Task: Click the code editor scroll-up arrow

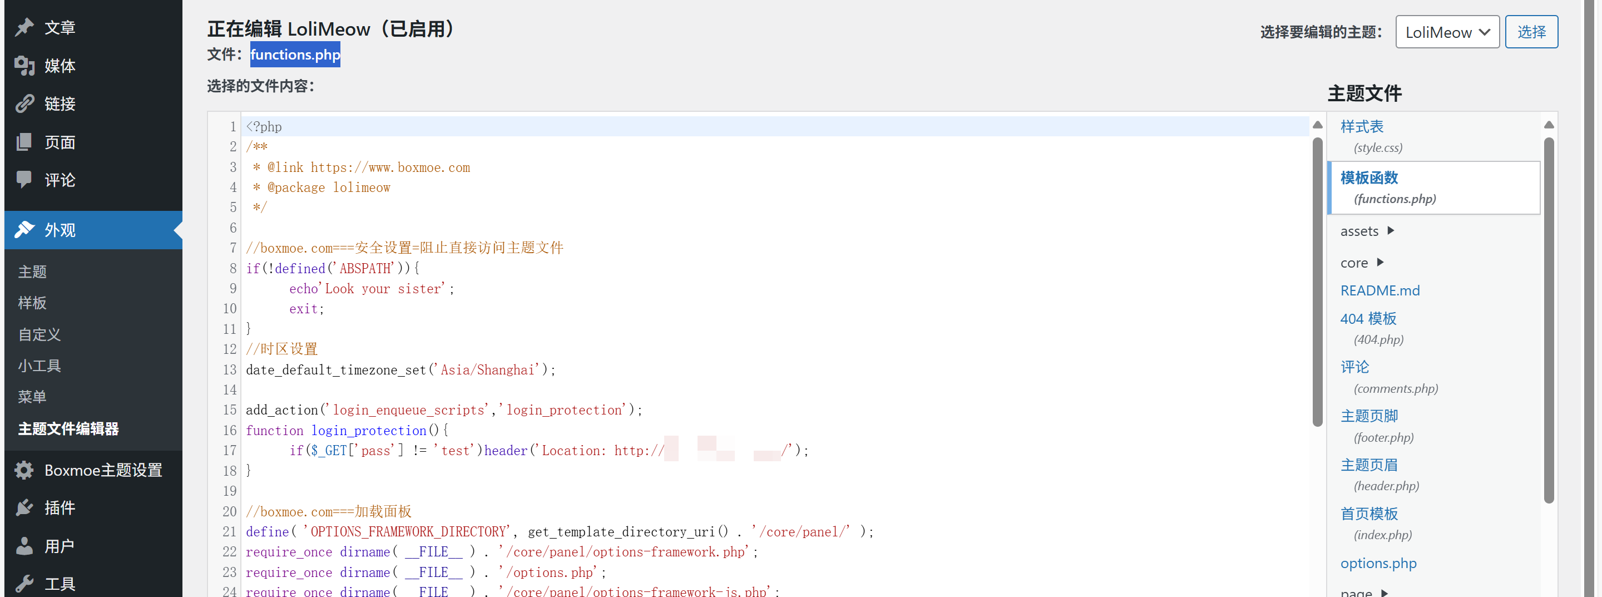Action: point(1317,125)
